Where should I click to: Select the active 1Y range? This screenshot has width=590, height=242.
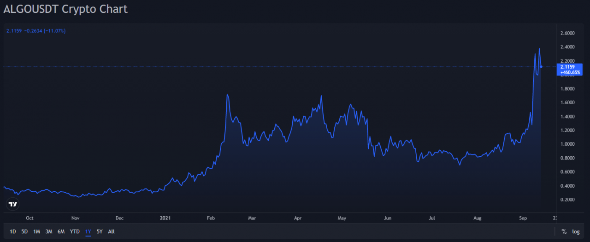coord(88,231)
